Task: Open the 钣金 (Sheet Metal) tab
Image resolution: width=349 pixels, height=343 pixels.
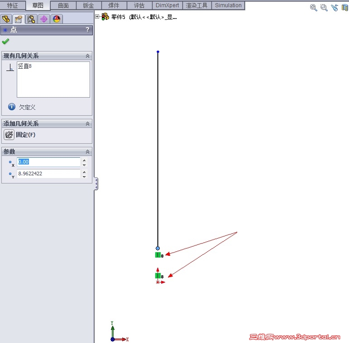Action: [x=89, y=5]
